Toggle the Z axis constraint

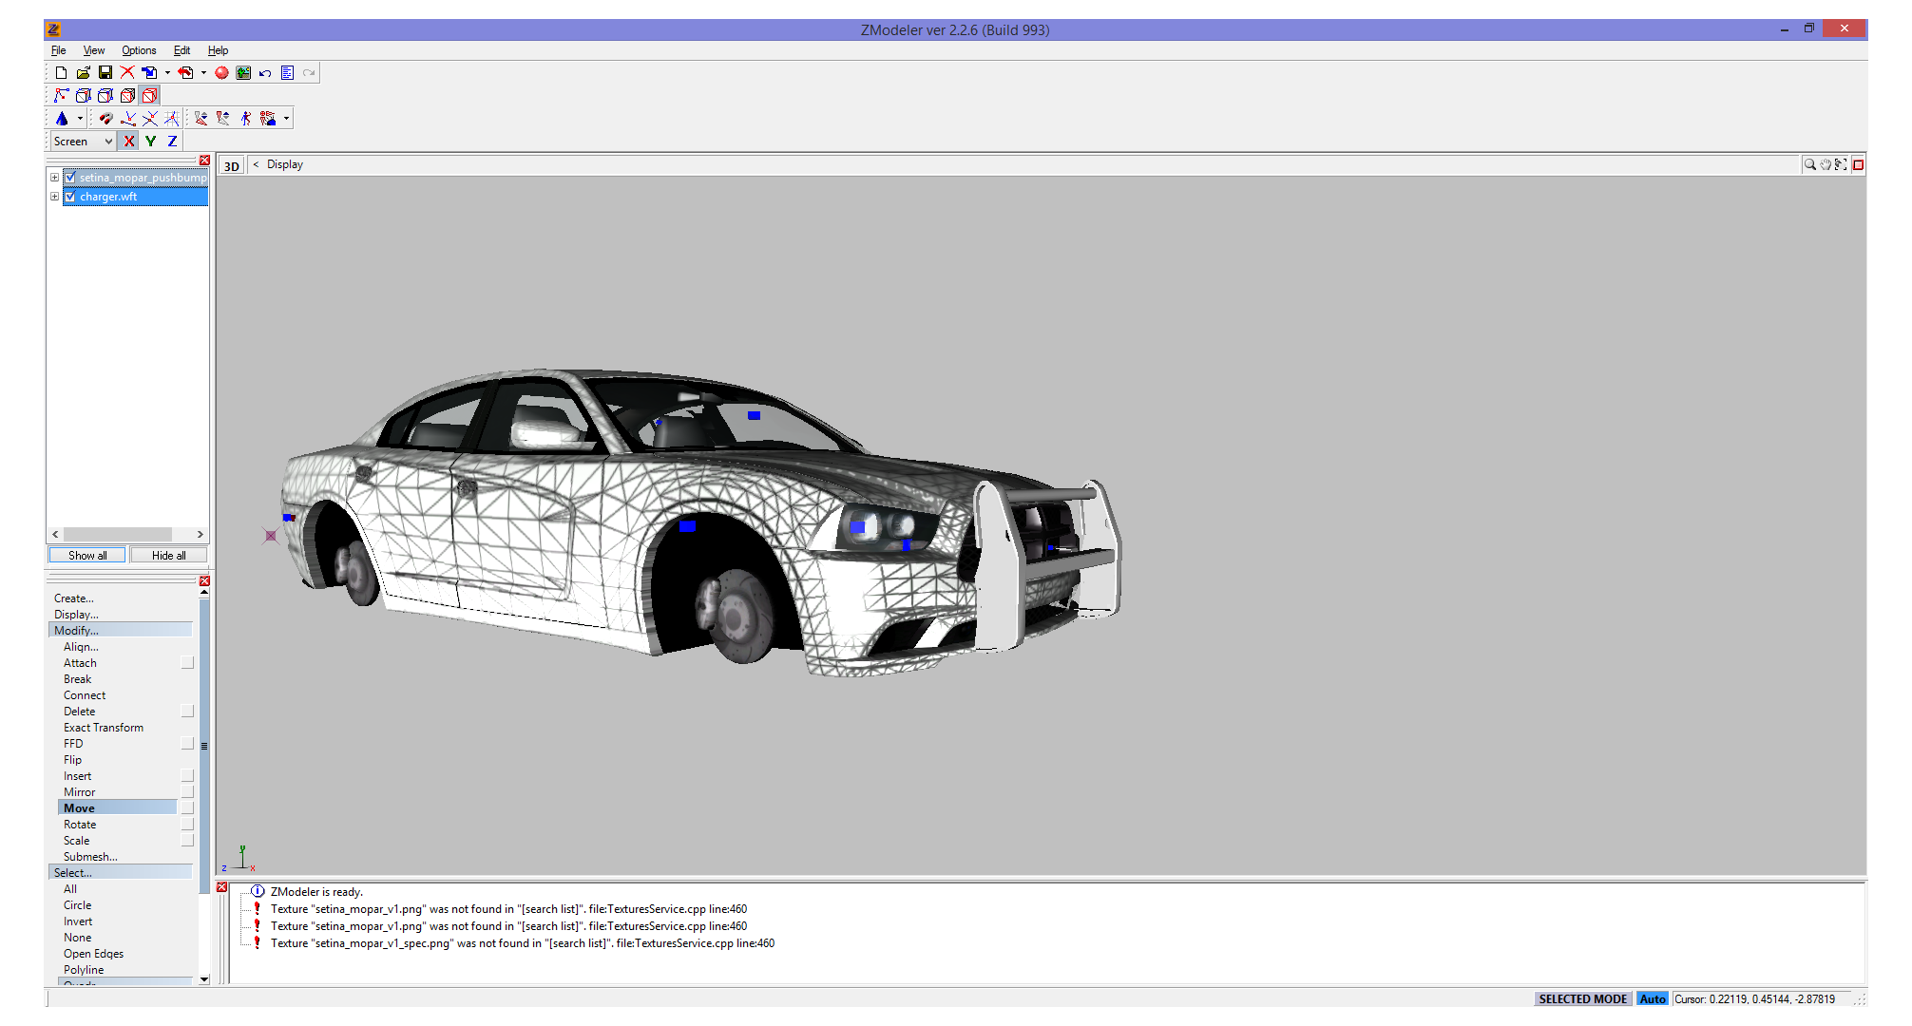click(x=172, y=142)
